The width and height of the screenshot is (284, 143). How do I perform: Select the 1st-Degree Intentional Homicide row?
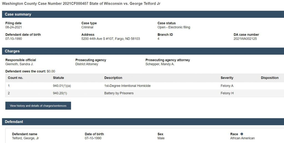point(127,86)
